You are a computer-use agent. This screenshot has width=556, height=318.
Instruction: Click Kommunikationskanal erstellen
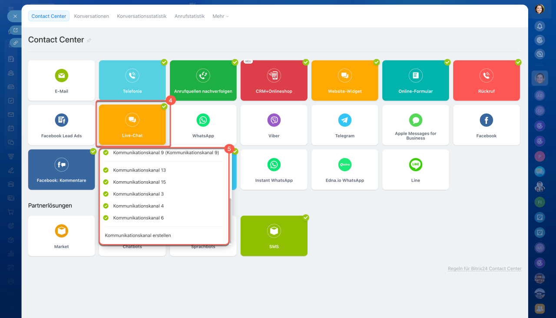click(x=138, y=235)
